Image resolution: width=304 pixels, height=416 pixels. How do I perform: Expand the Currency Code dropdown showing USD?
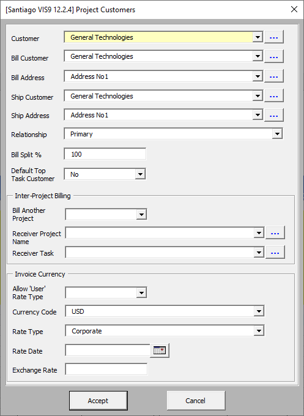pos(259,311)
